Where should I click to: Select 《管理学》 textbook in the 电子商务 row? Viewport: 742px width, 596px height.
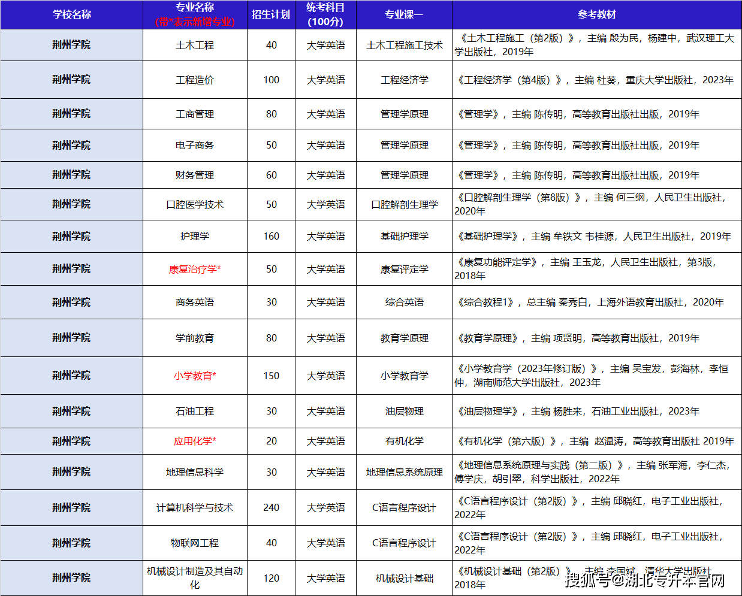click(x=597, y=145)
